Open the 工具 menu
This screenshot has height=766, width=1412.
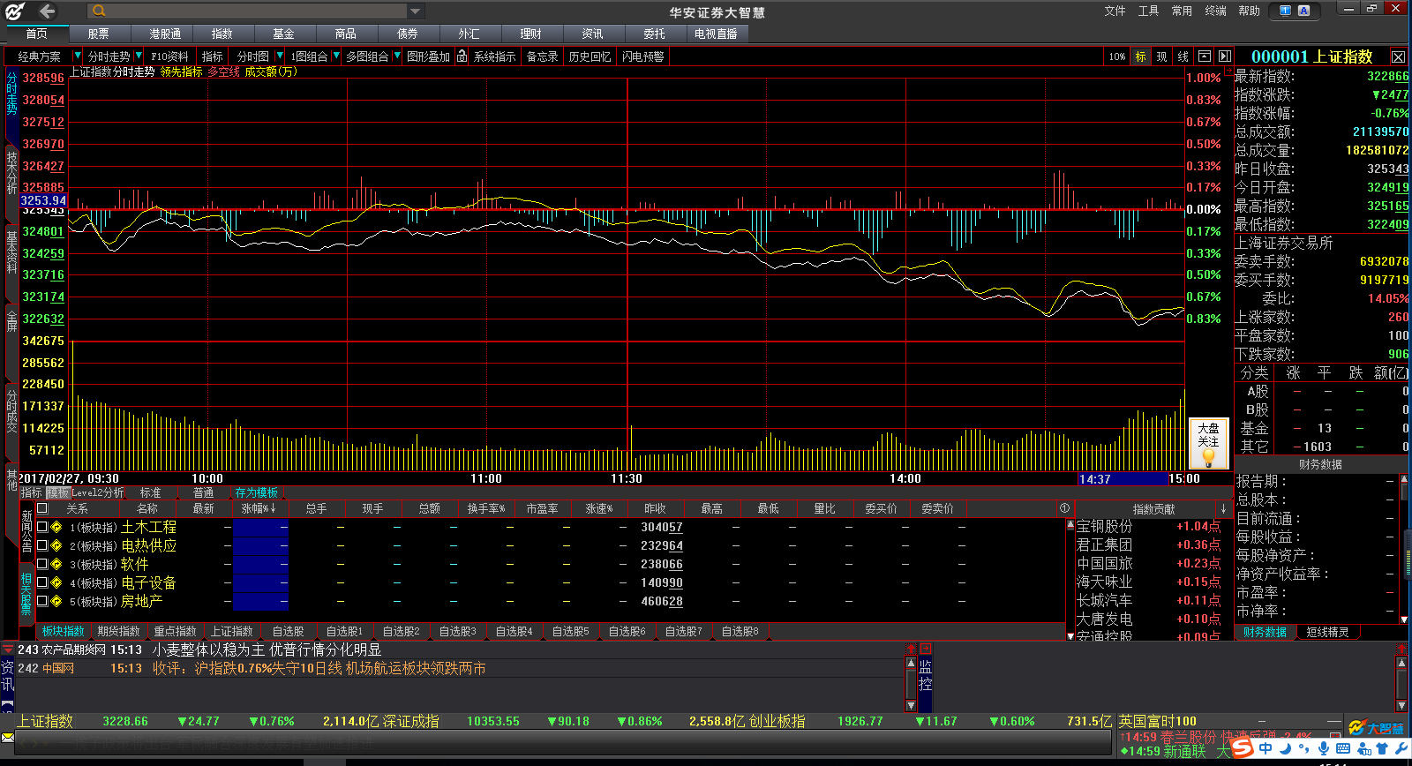click(1148, 11)
